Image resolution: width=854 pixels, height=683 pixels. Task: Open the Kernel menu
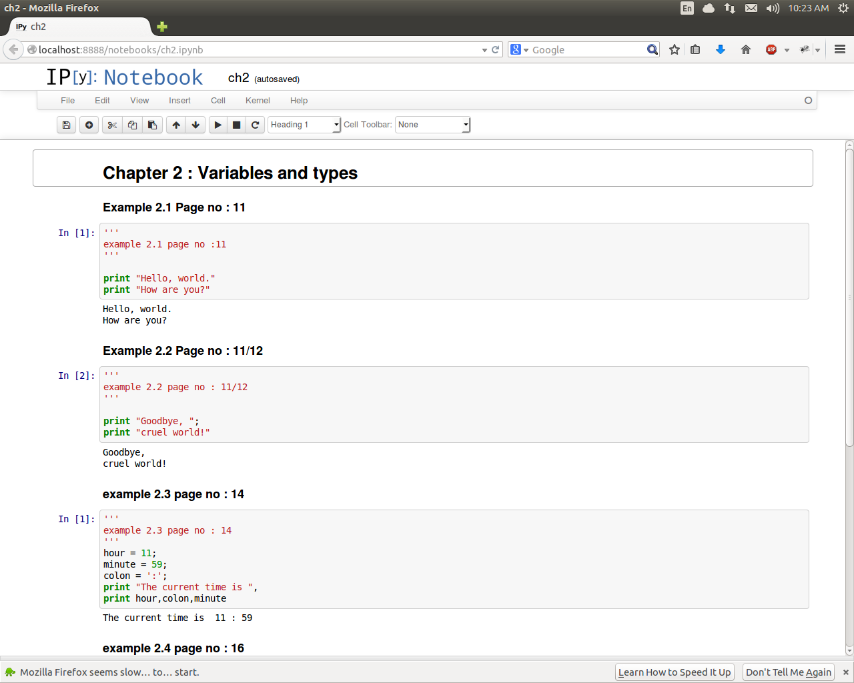click(x=258, y=101)
